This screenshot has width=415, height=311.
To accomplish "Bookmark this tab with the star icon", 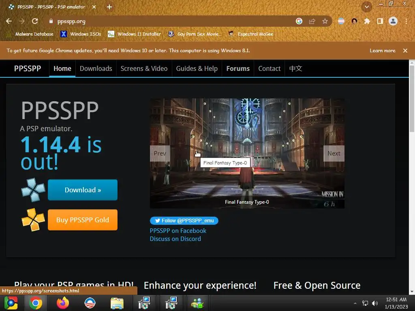I will click(x=325, y=21).
